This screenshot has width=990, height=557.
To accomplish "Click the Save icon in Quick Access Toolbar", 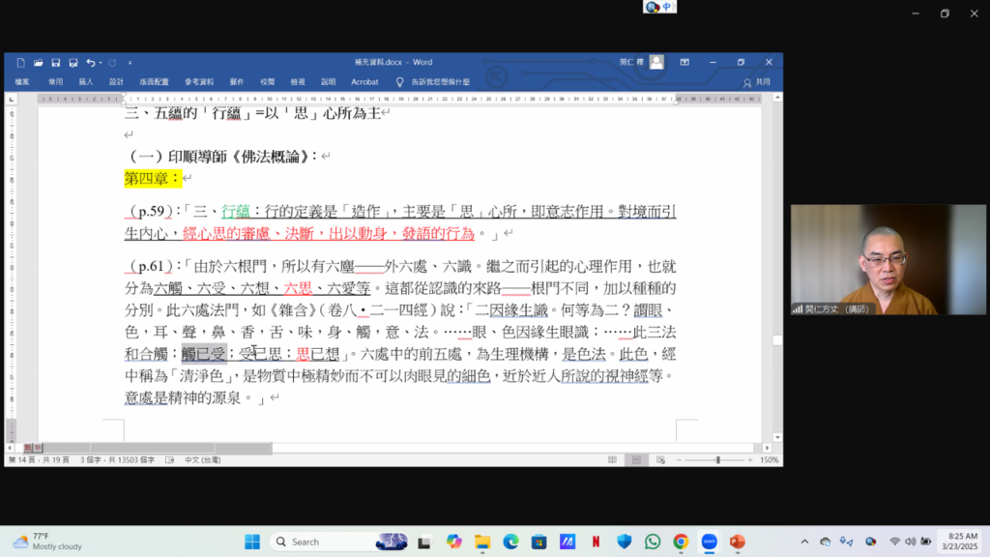I will point(56,63).
